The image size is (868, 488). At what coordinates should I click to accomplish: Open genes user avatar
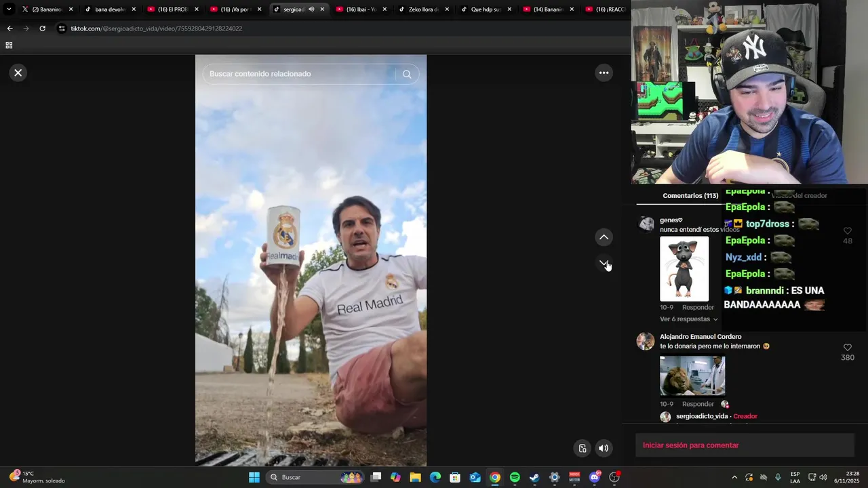click(x=646, y=224)
